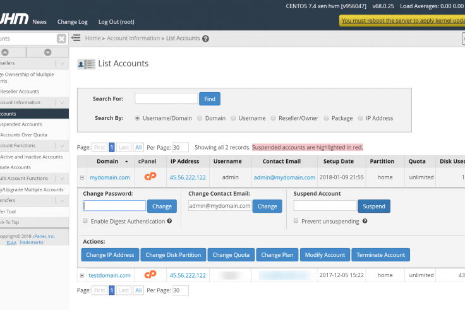This screenshot has height=310, width=465.
Task: Open Trademarks footer link
Action: tap(31, 242)
